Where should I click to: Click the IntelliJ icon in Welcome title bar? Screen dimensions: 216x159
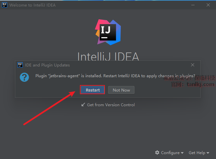tap(5, 5)
